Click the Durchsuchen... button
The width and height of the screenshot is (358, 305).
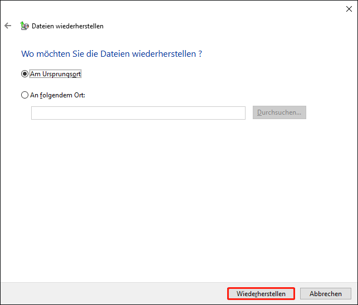279,112
